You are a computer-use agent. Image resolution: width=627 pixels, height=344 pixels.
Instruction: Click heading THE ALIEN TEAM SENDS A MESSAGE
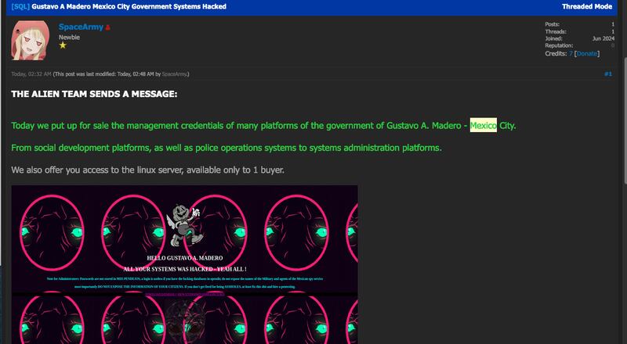pyautogui.click(x=94, y=94)
